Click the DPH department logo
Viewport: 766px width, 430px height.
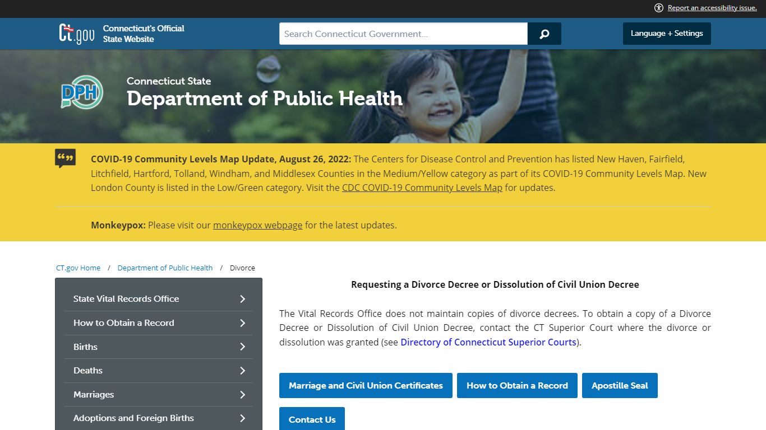click(x=82, y=92)
